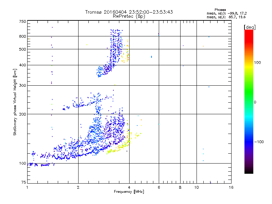Click the y-axis '400' tick label

[22, 65]
